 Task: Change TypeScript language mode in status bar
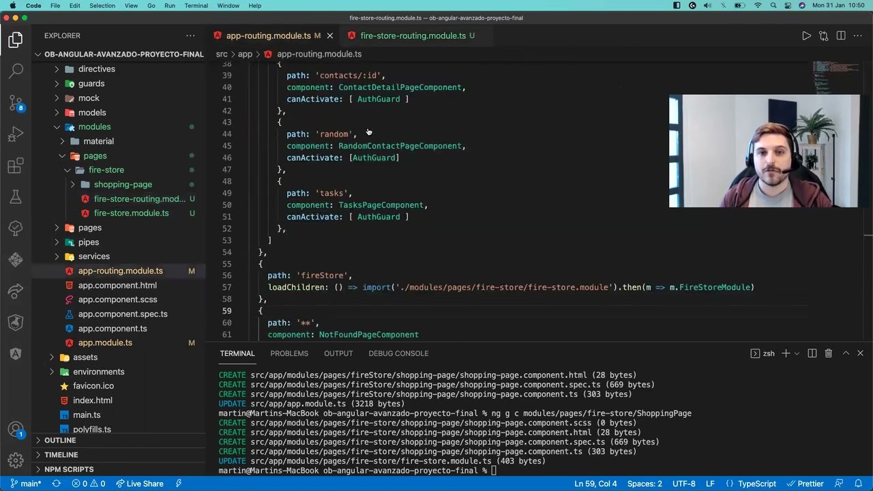tap(756, 483)
